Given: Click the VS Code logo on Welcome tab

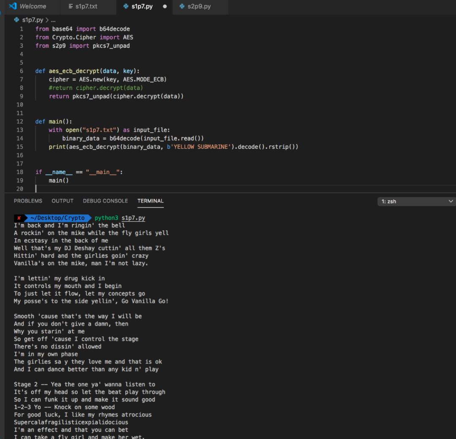Looking at the screenshot, I should (13, 6).
